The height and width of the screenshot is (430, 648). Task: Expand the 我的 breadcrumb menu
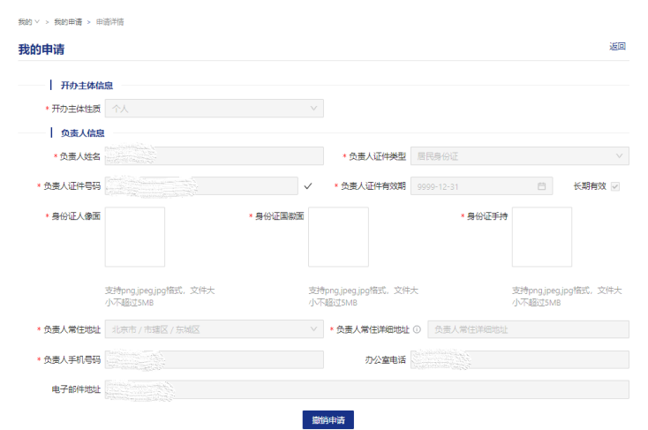point(28,21)
